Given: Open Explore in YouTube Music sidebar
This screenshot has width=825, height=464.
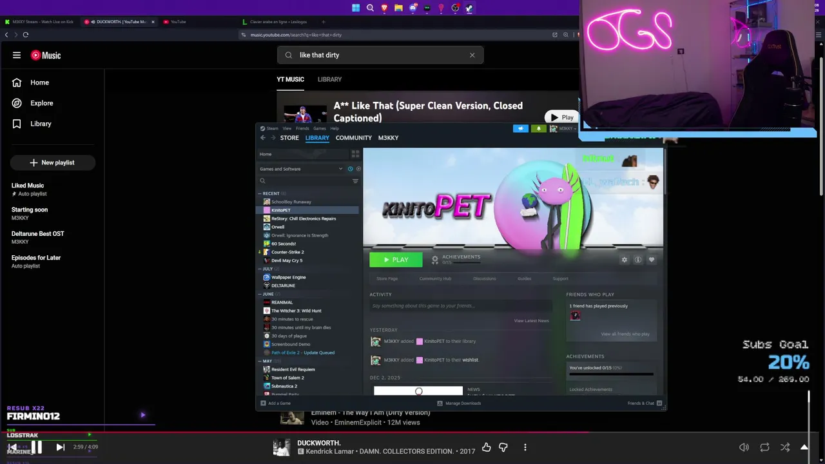Looking at the screenshot, I should (52, 103).
